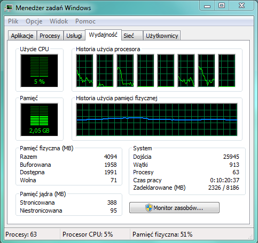Click the Dostępna label

coord(32,172)
